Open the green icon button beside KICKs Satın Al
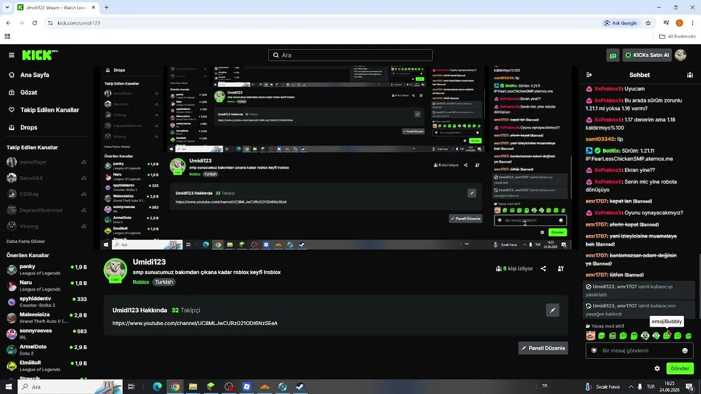This screenshot has width=701, height=394. pyautogui.click(x=613, y=55)
